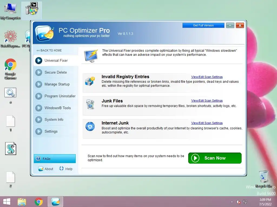Click the System Info arrow icon
Image resolution: width=277 pixels, height=207 pixels.
pos(39,119)
